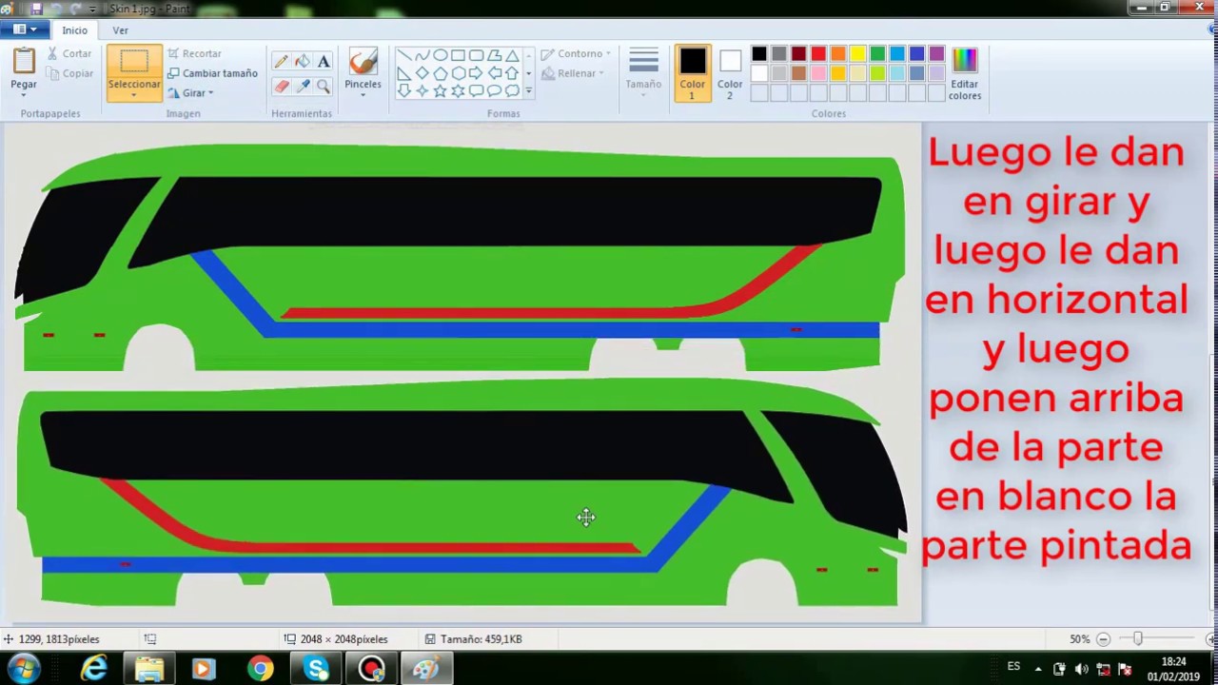Screen dimensions: 1218x685
Task: Pick the indigo blue color swatch
Action: (916, 54)
